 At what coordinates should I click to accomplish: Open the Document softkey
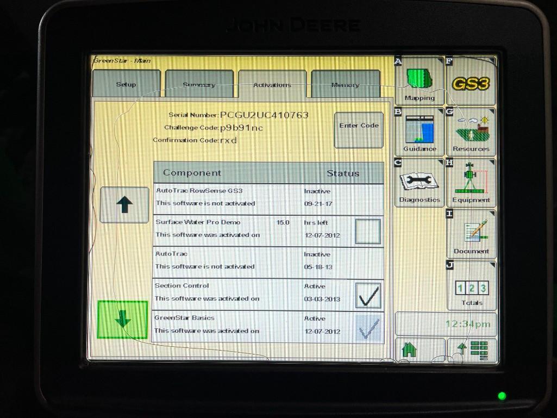coord(471,234)
